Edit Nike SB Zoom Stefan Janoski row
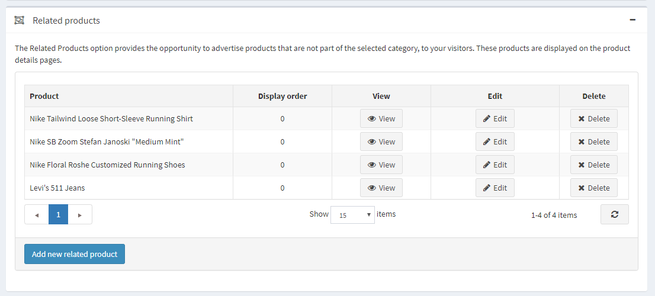Image resolution: width=655 pixels, height=296 pixels. pyautogui.click(x=495, y=141)
